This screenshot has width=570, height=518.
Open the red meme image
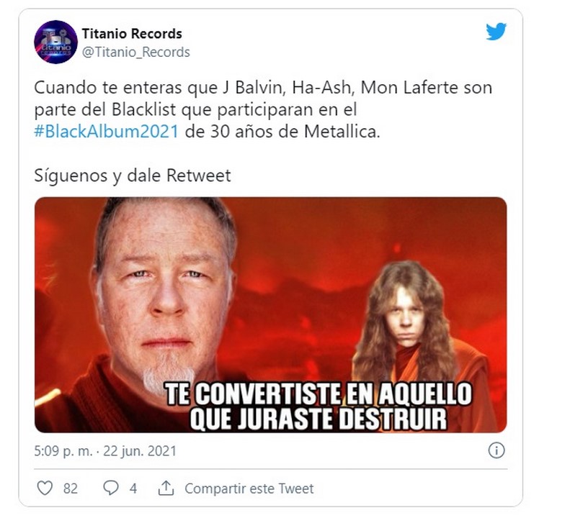(x=270, y=314)
